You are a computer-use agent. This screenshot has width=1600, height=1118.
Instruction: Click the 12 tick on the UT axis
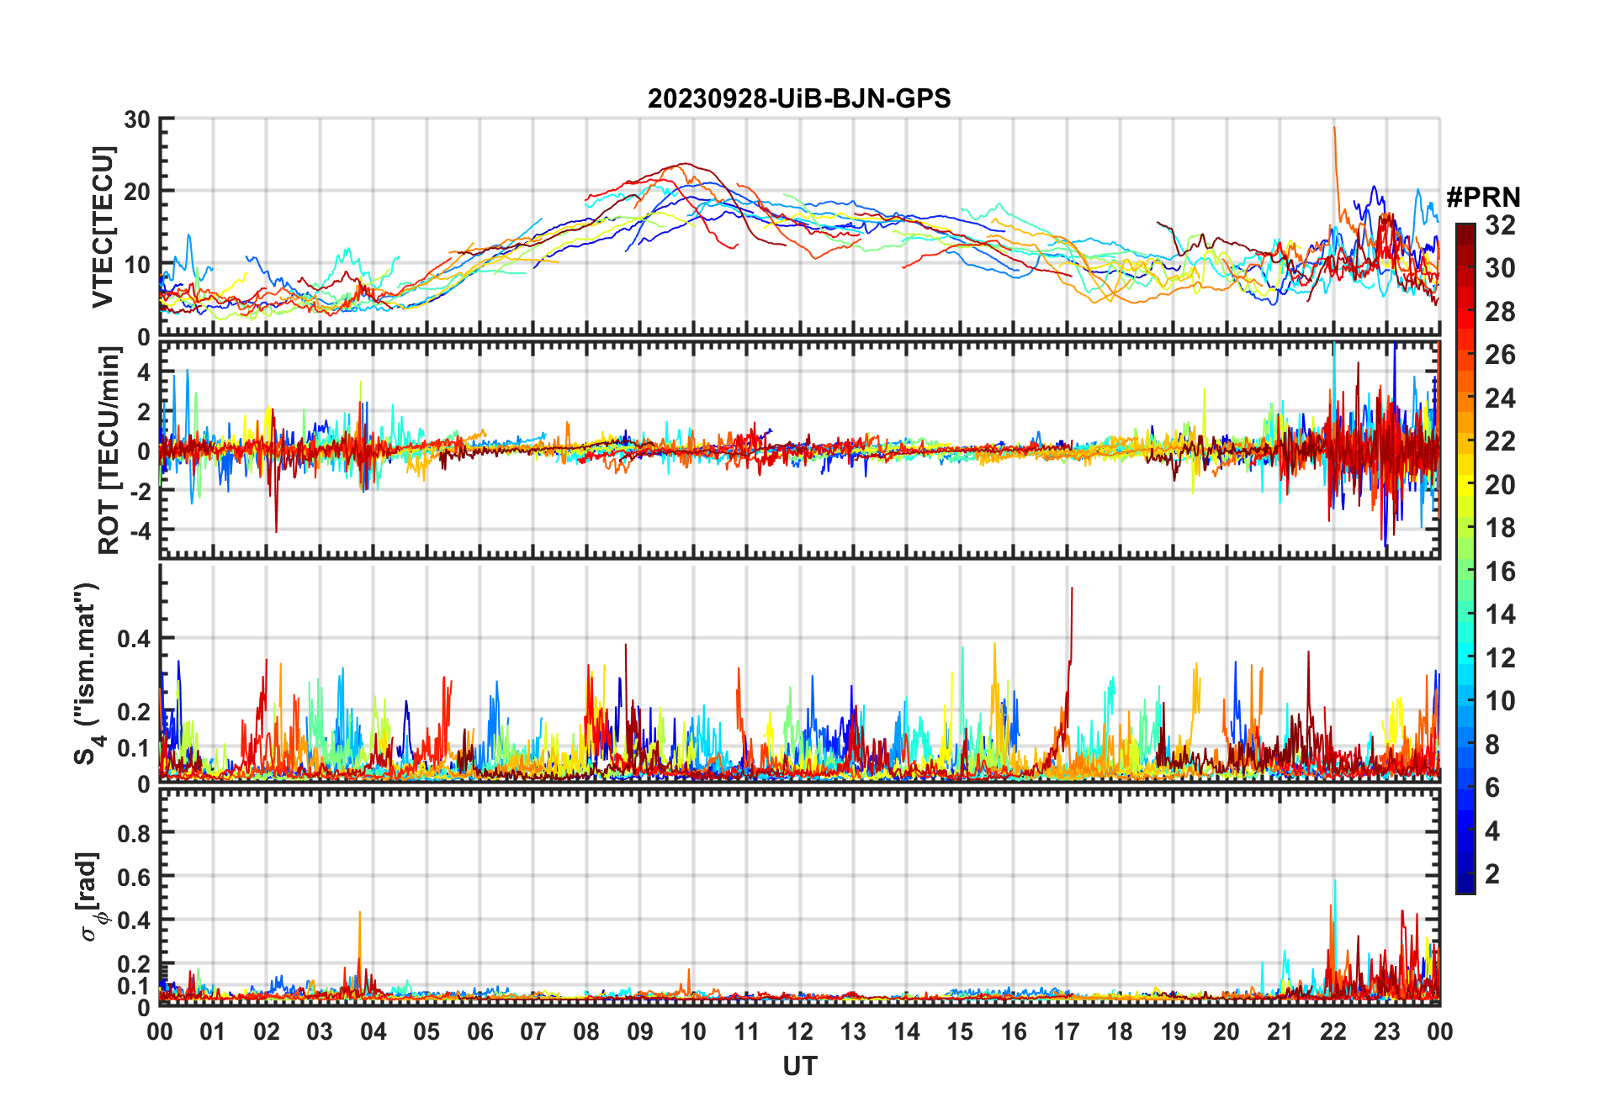tap(800, 1031)
